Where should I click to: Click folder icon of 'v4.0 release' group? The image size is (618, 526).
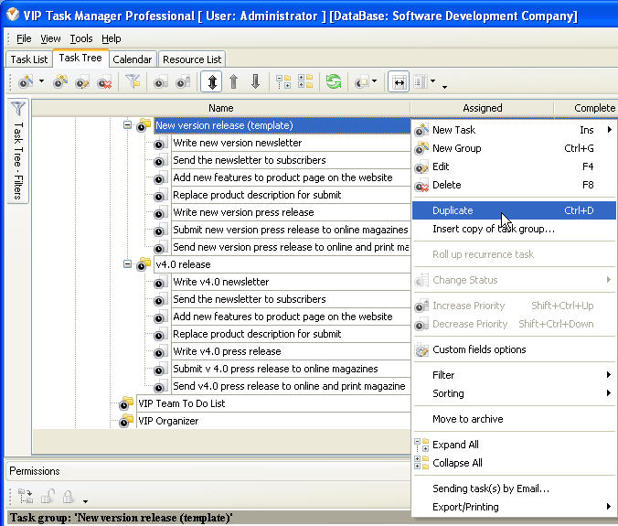[144, 263]
